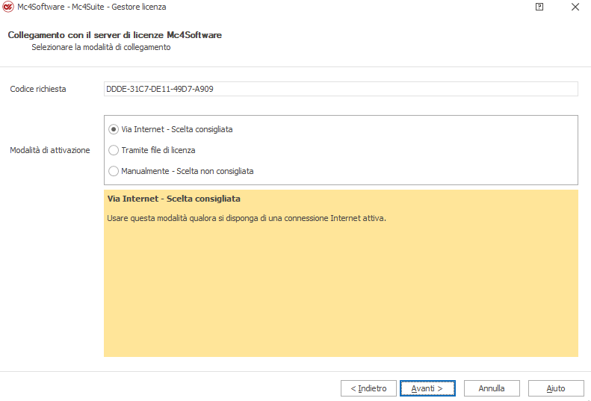The height and width of the screenshot is (401, 591).
Task: Click empty space in activation options box
Action: pos(418,150)
